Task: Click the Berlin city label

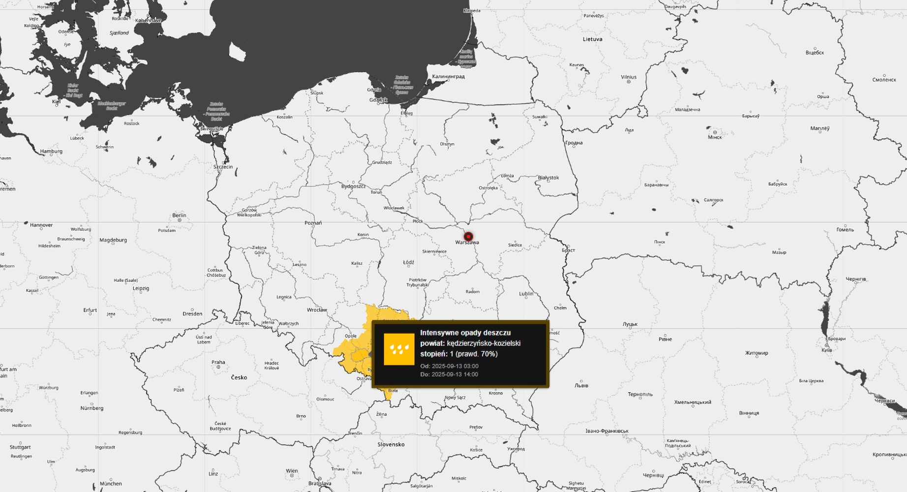Action: tap(179, 215)
